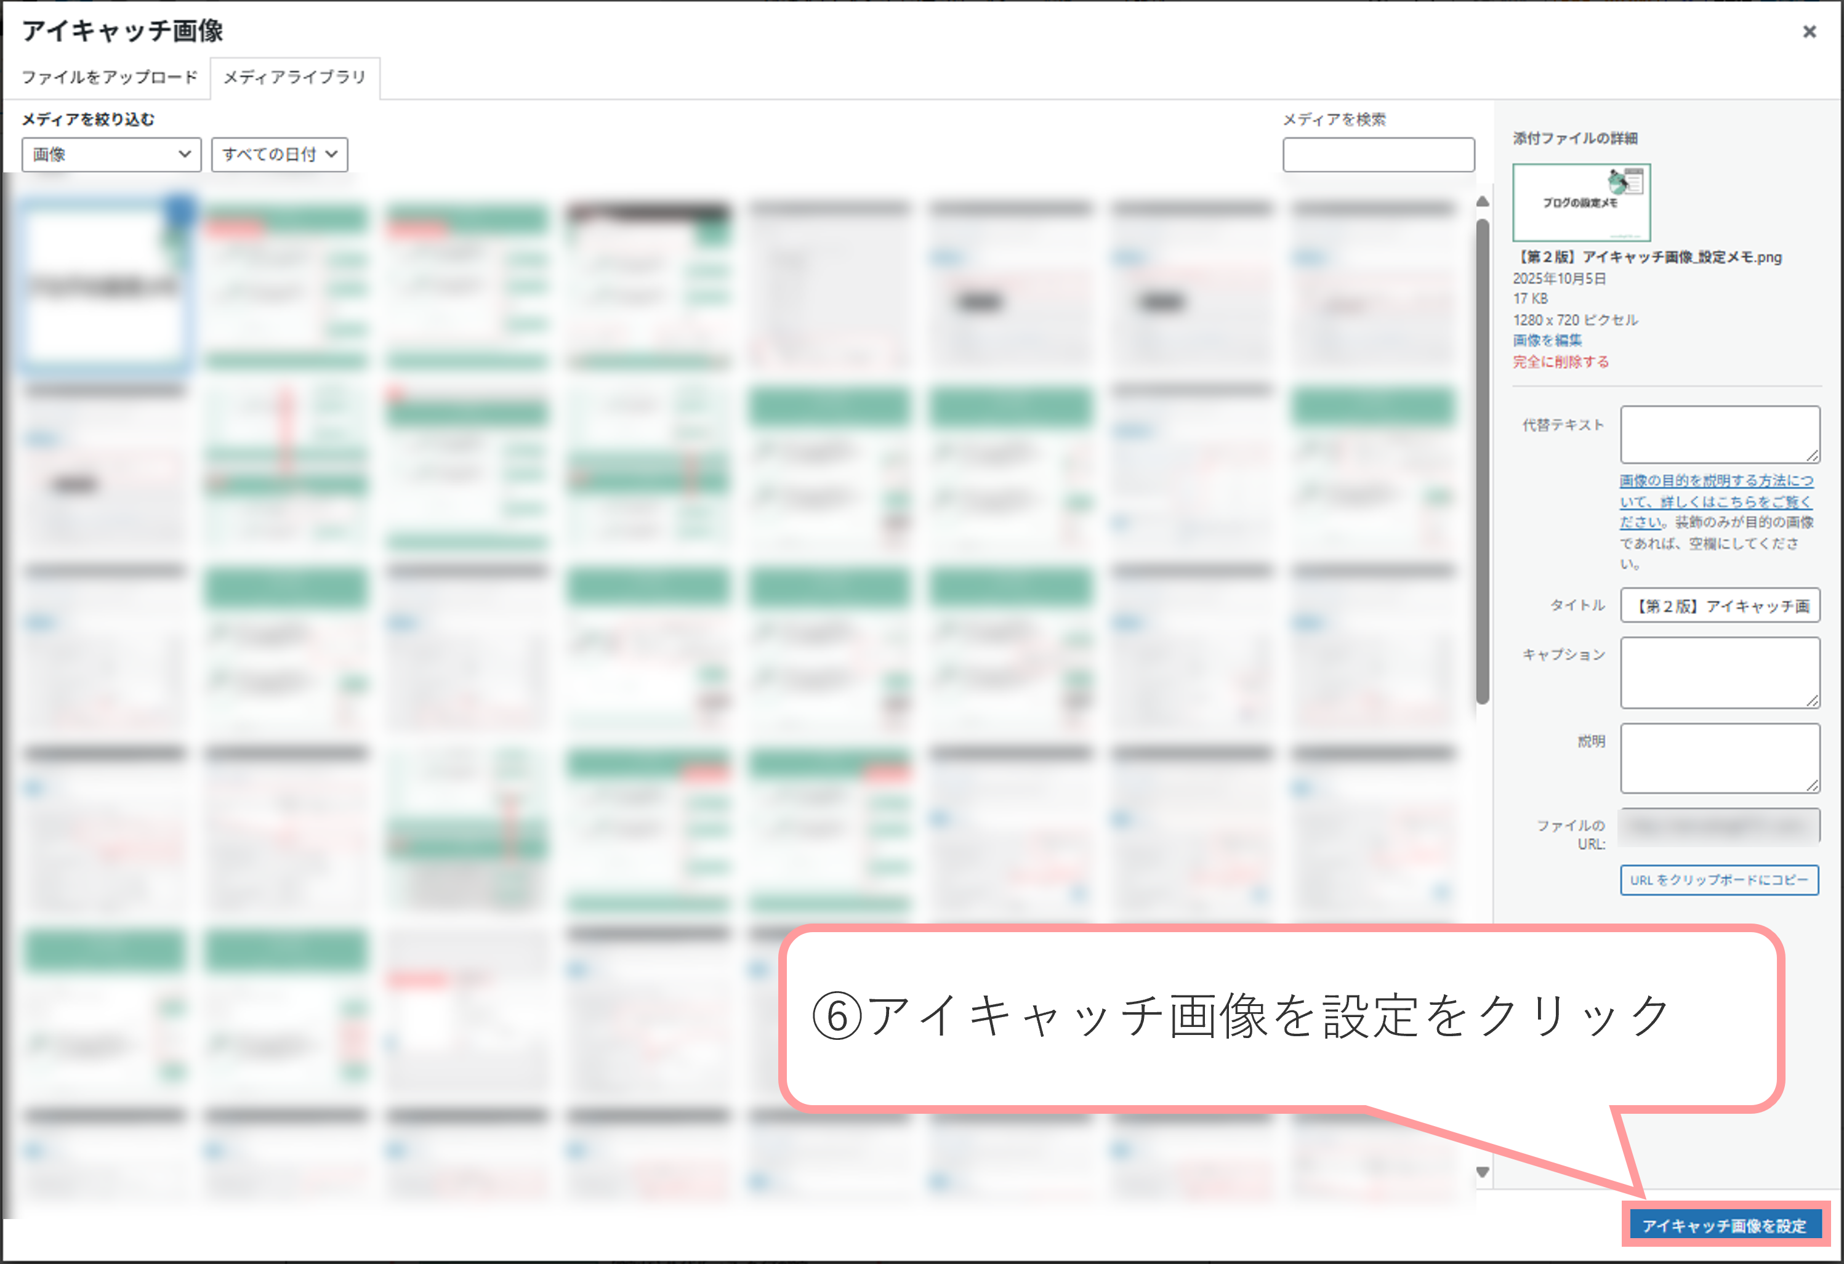Focus the キャプション text area
The width and height of the screenshot is (1844, 1264).
tap(1718, 672)
